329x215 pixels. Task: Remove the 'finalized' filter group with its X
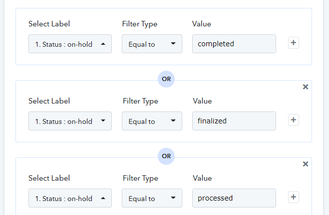tap(306, 87)
